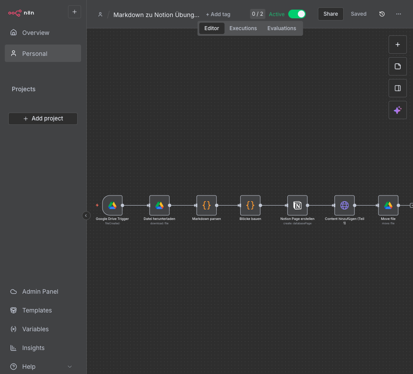Click the add node plus button on canvas

398,45
